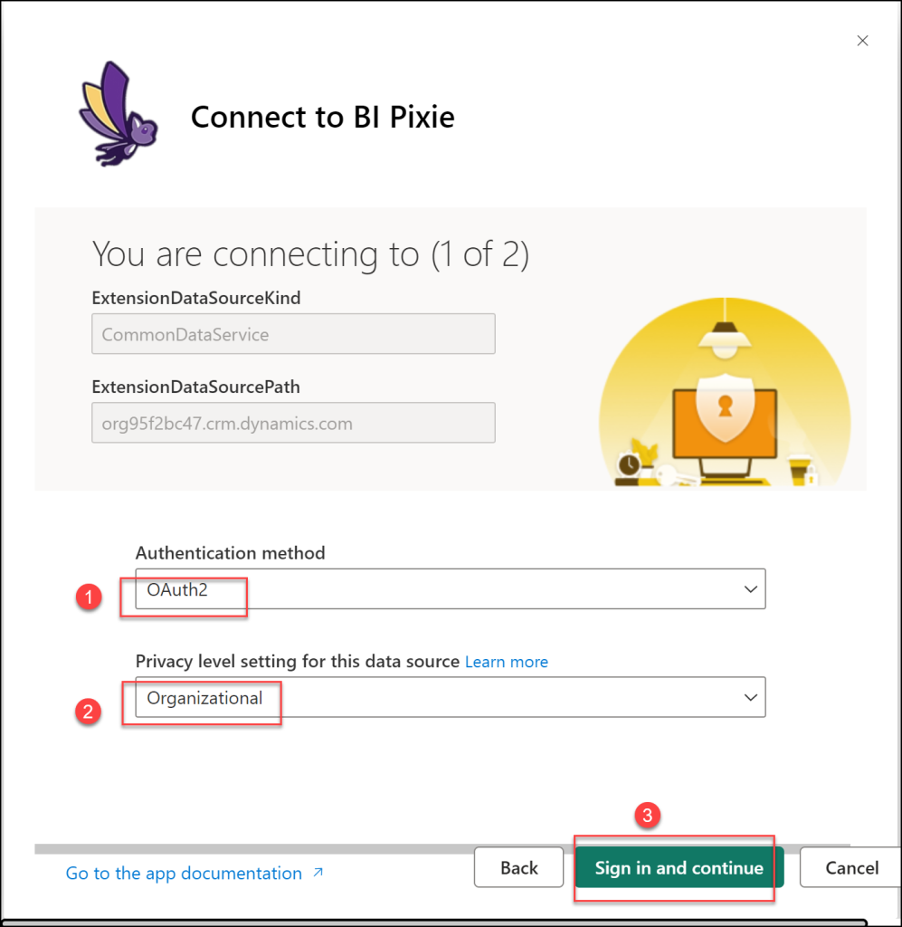Viewport: 902px width, 927px height.
Task: Click the red step 2 marker
Action: click(88, 711)
